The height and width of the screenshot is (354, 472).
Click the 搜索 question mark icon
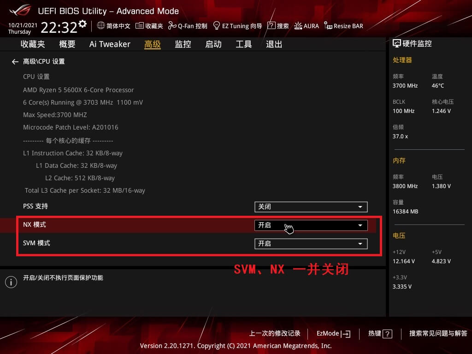[271, 26]
